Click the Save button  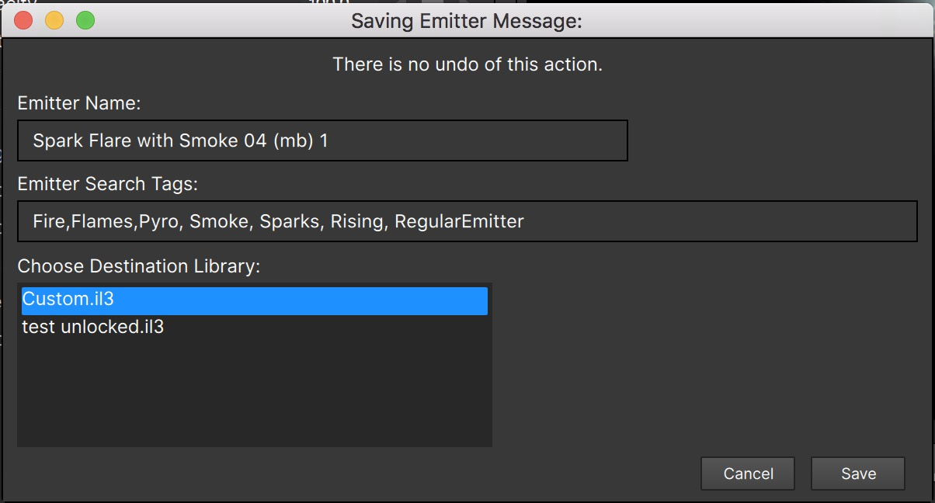pos(857,474)
